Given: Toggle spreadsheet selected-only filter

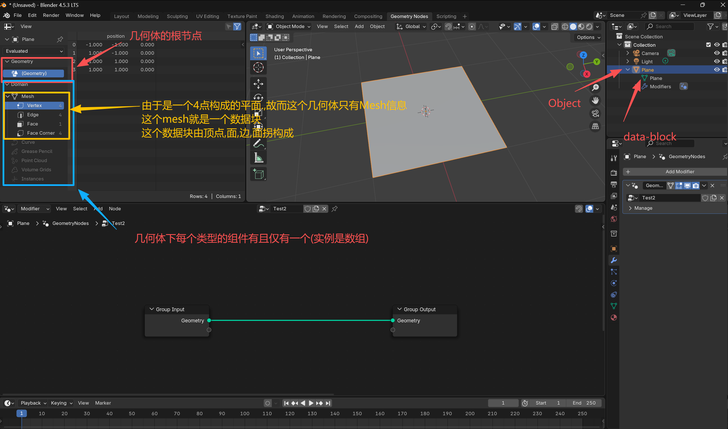Looking at the screenshot, I should click(229, 27).
